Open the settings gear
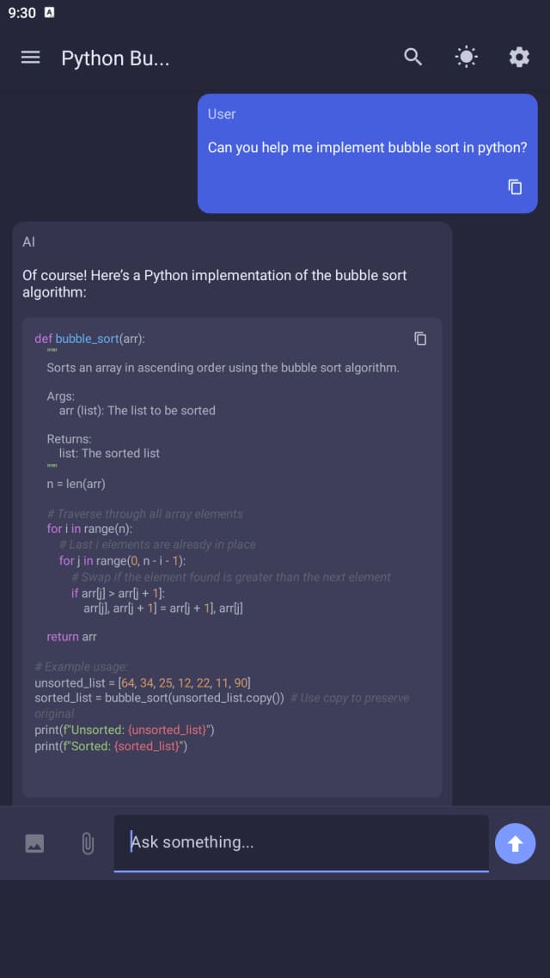 tap(519, 57)
